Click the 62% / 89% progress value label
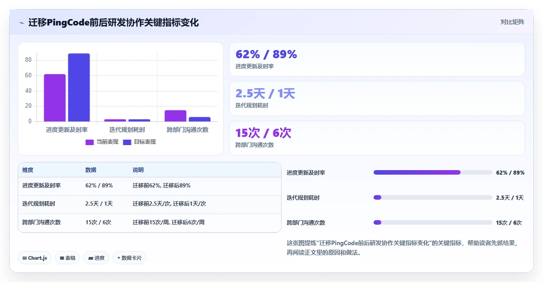Viewport: 543px width, 282px height. [510, 173]
